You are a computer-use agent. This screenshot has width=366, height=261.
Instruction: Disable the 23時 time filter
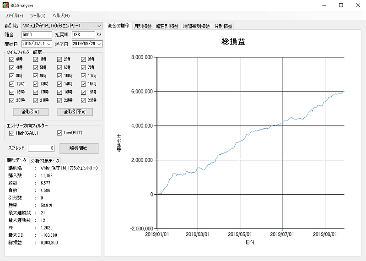pyautogui.click(x=83, y=100)
